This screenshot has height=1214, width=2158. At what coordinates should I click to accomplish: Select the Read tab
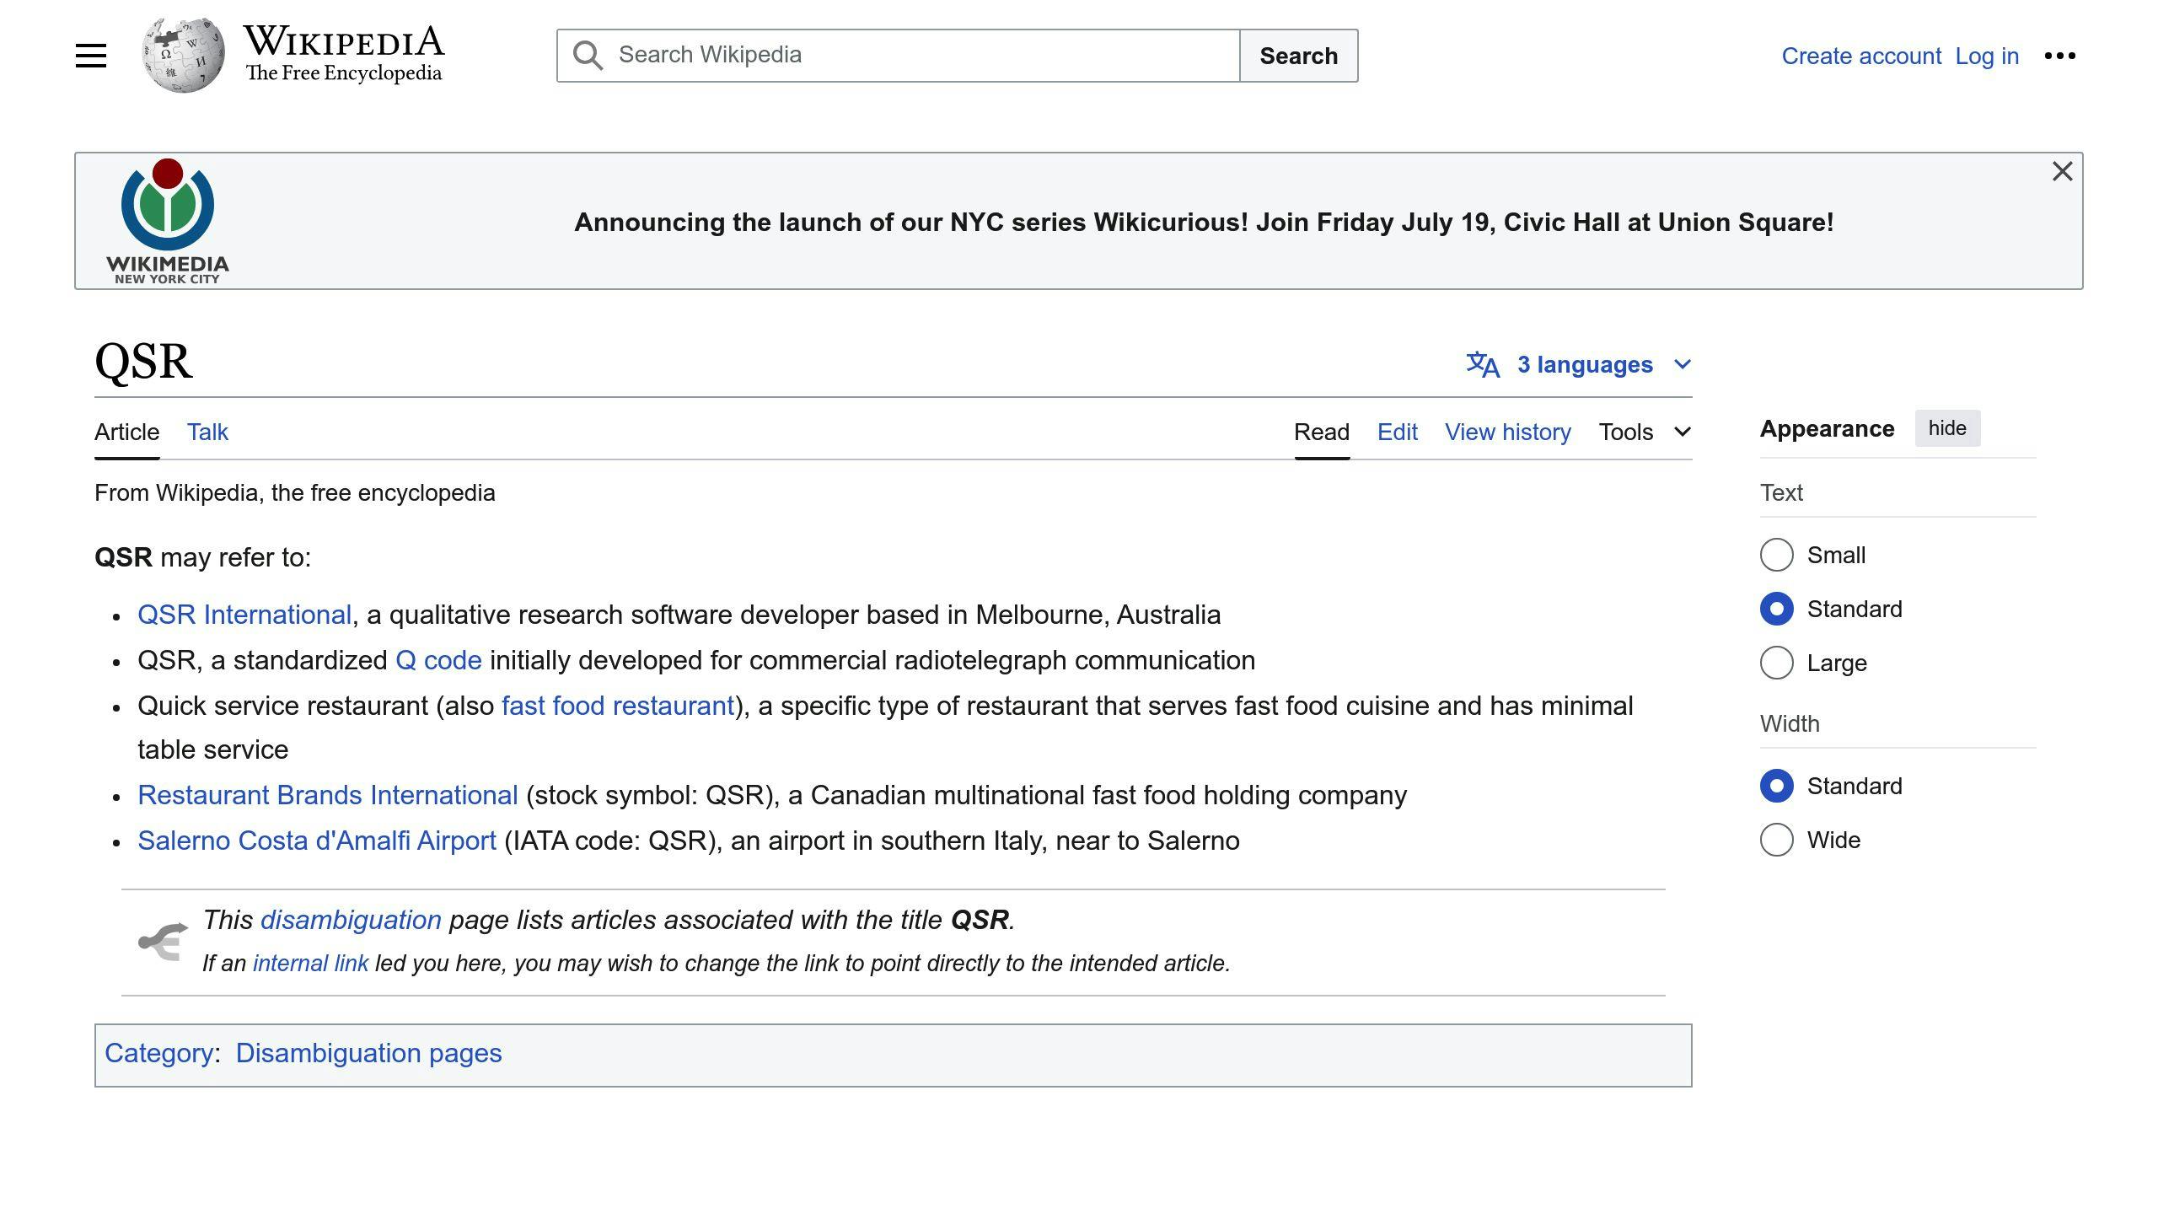pos(1322,432)
